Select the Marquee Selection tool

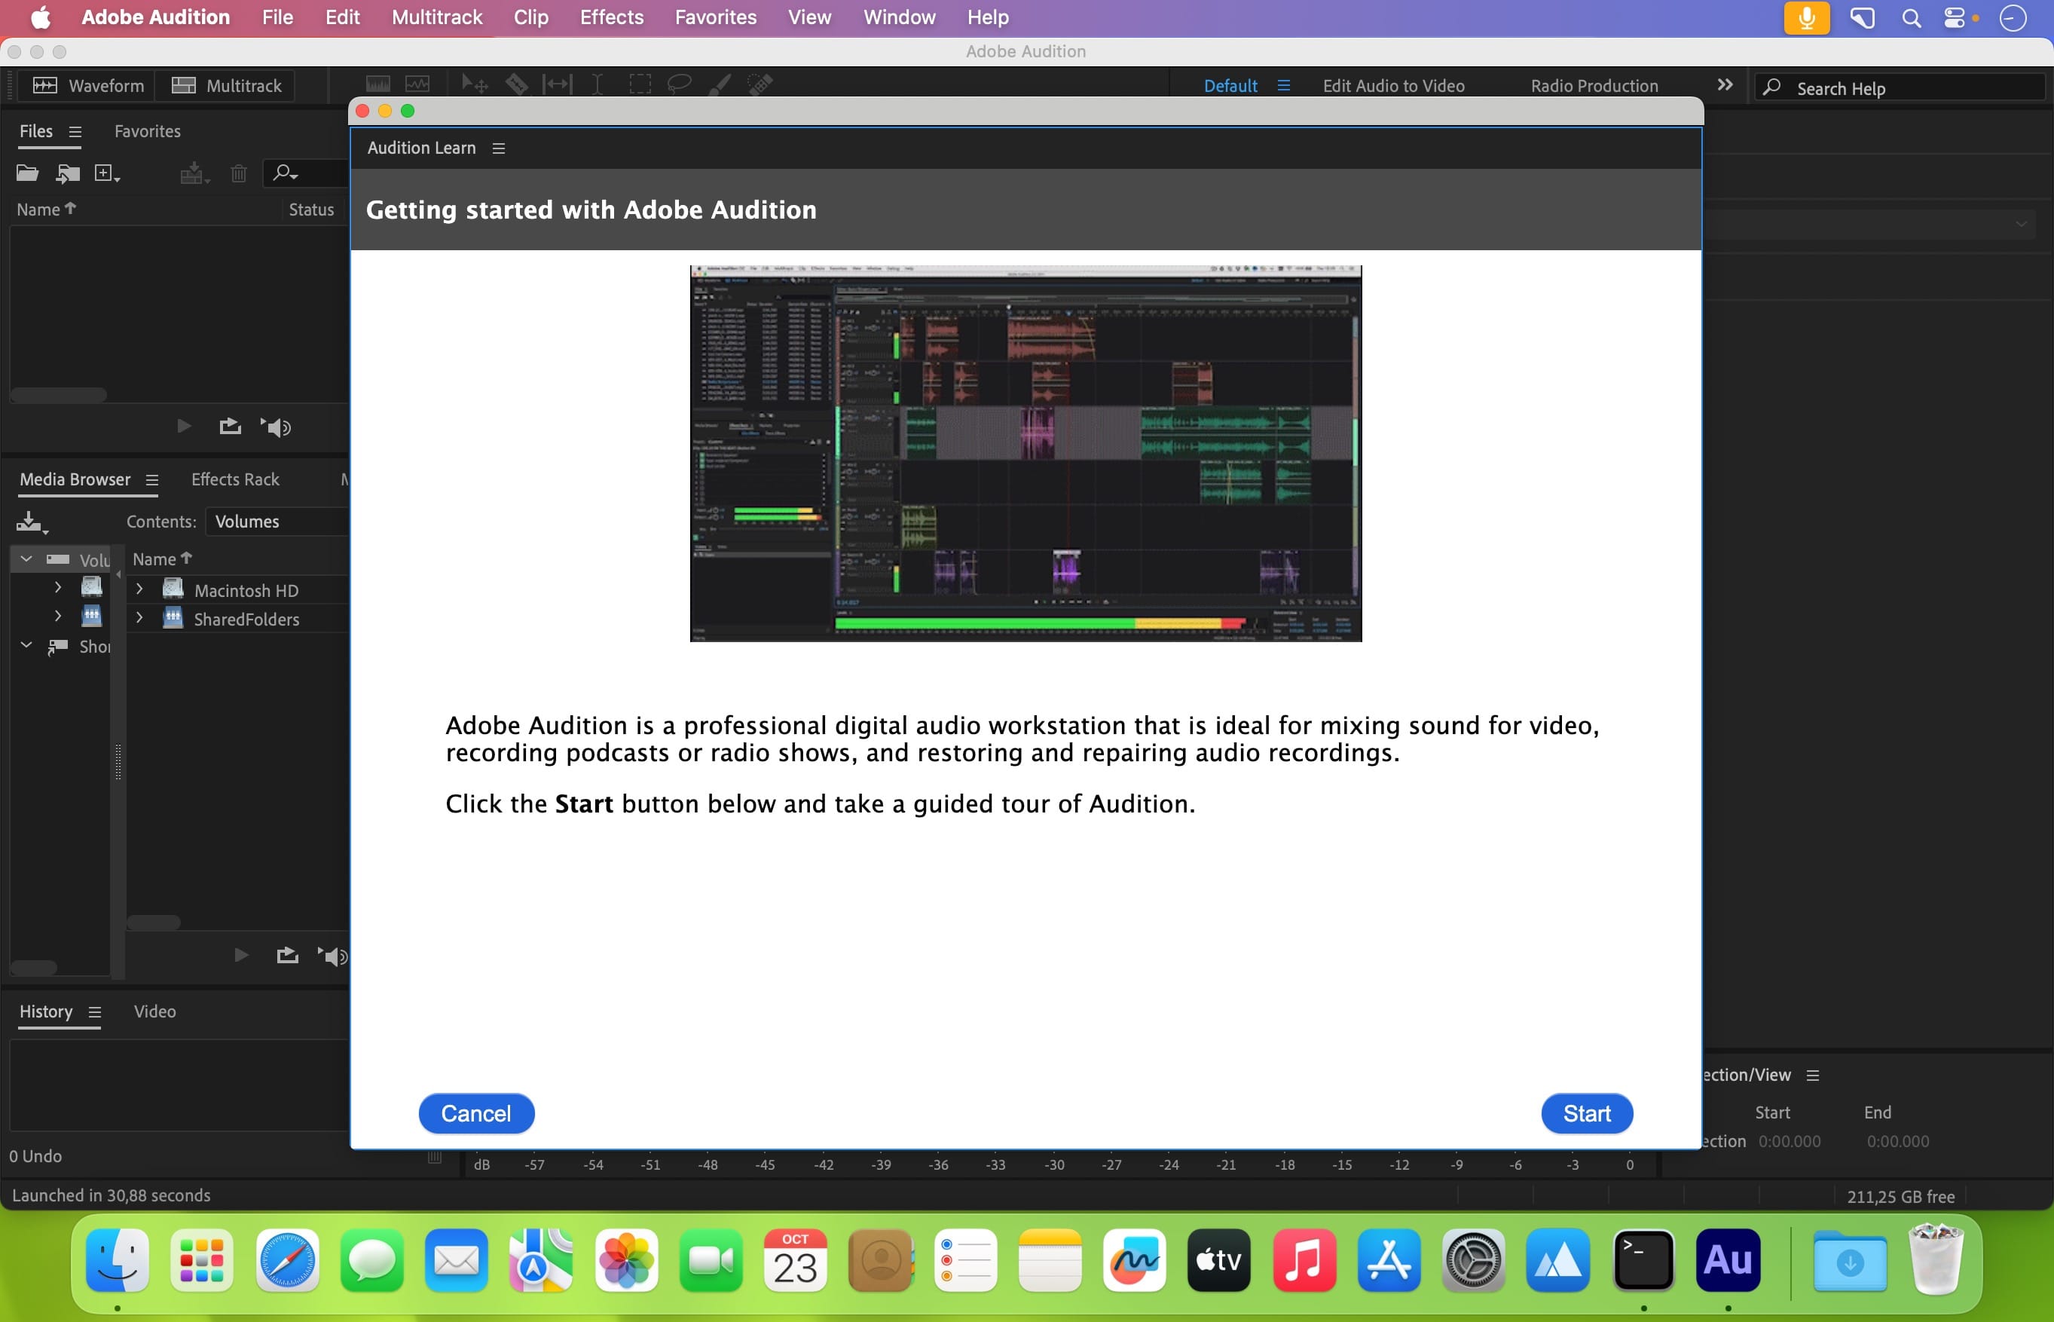pos(640,84)
